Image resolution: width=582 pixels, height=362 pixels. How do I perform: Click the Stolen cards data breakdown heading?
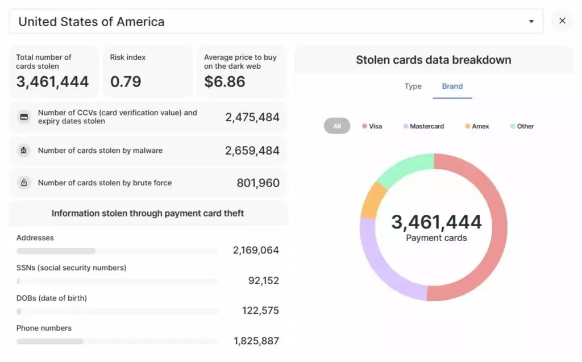(434, 60)
